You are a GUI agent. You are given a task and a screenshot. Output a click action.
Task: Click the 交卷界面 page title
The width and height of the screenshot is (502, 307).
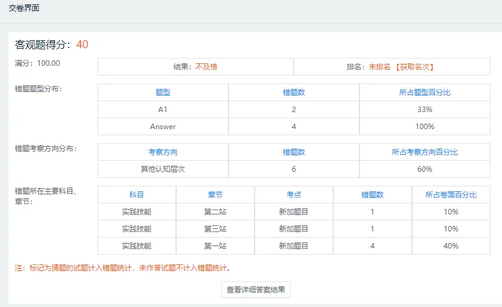pos(24,8)
